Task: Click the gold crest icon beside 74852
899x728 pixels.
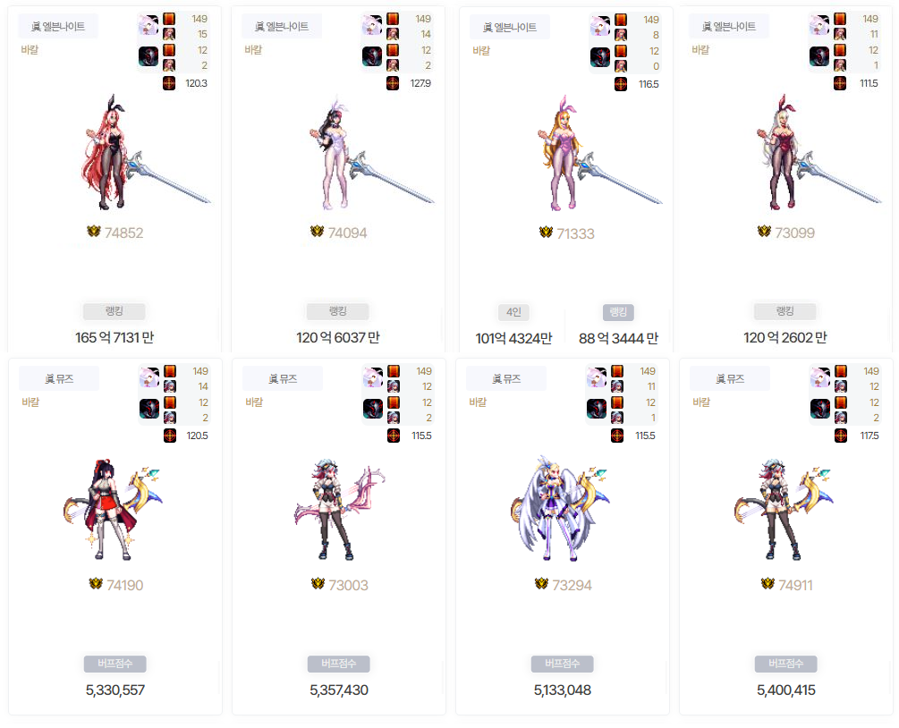Action: pos(93,232)
